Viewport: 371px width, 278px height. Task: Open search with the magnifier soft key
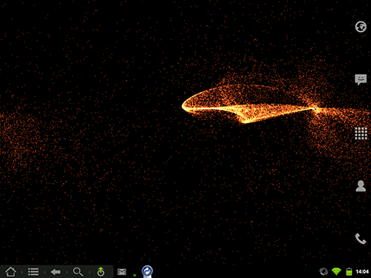(78, 271)
